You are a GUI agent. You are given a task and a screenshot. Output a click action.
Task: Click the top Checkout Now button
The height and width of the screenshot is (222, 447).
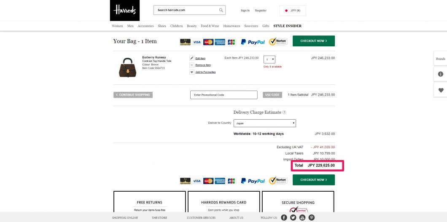click(x=314, y=41)
